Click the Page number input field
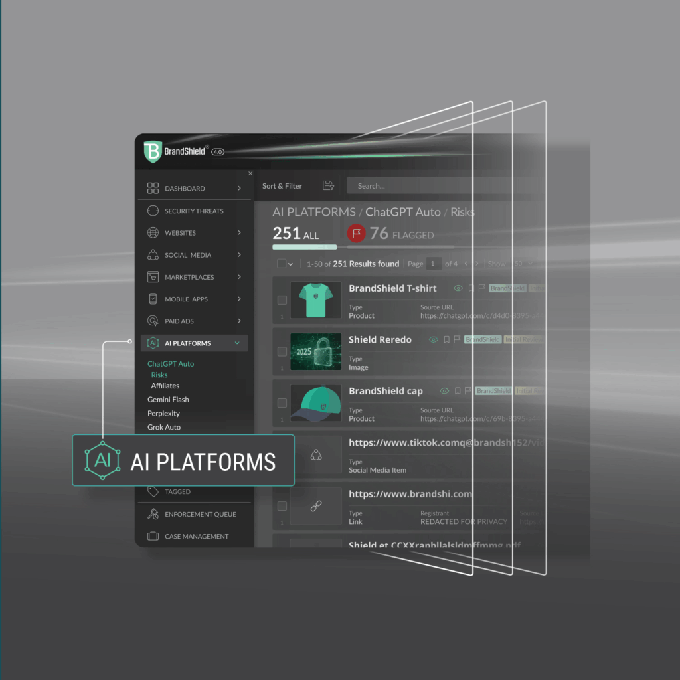This screenshot has width=680, height=680. tap(432, 264)
